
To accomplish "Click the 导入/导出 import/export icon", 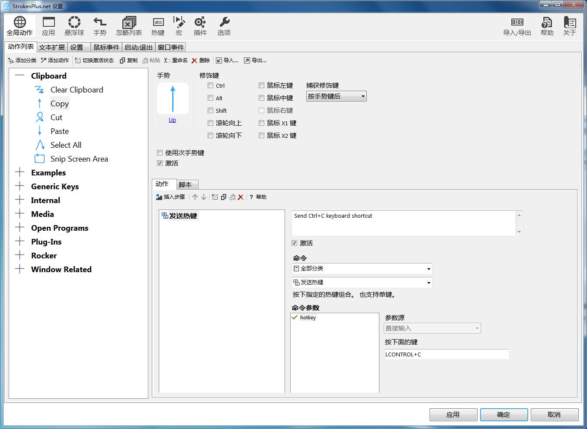I will pyautogui.click(x=517, y=26).
